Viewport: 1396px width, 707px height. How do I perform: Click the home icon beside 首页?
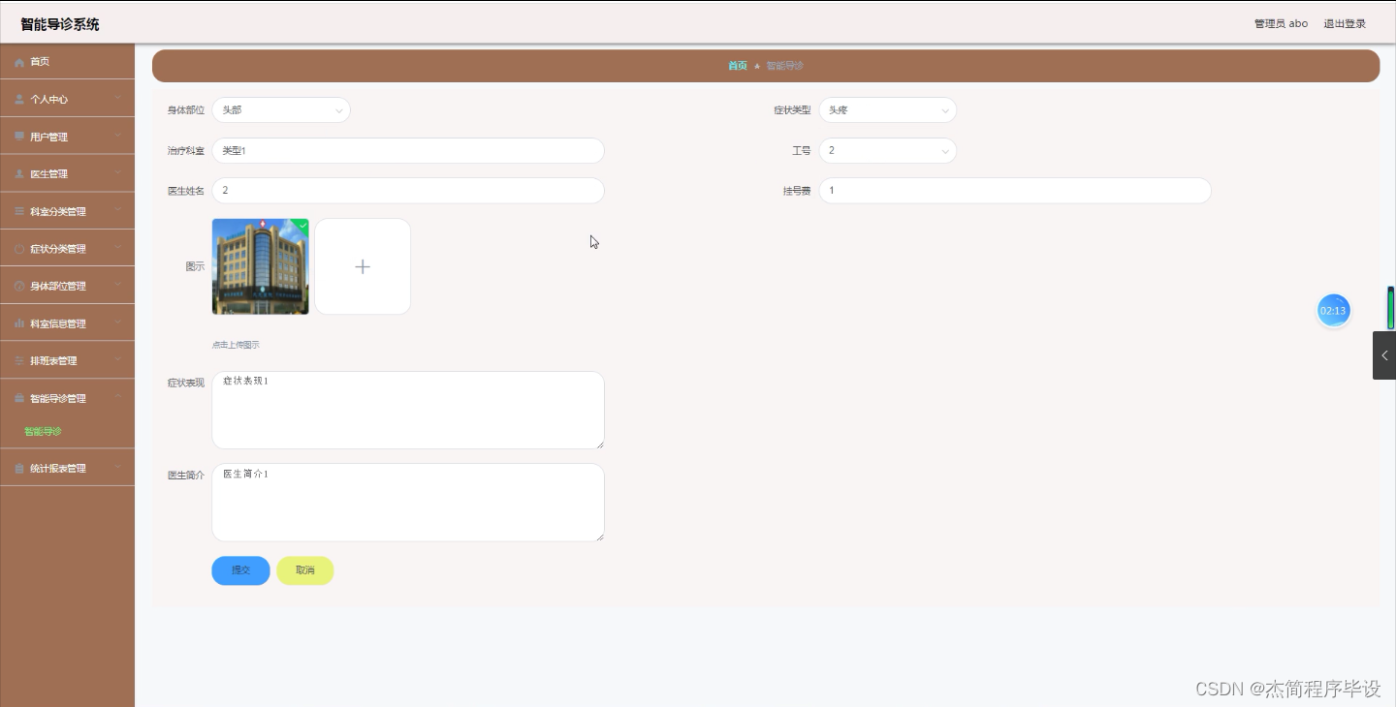tap(19, 61)
